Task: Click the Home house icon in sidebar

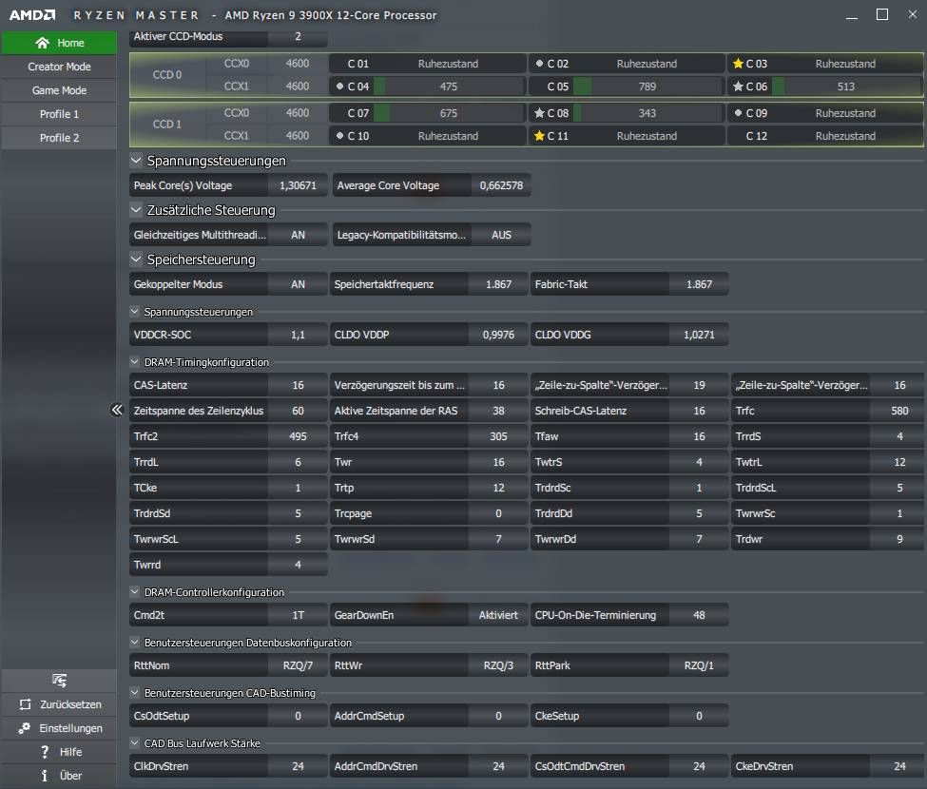Action: (x=42, y=43)
